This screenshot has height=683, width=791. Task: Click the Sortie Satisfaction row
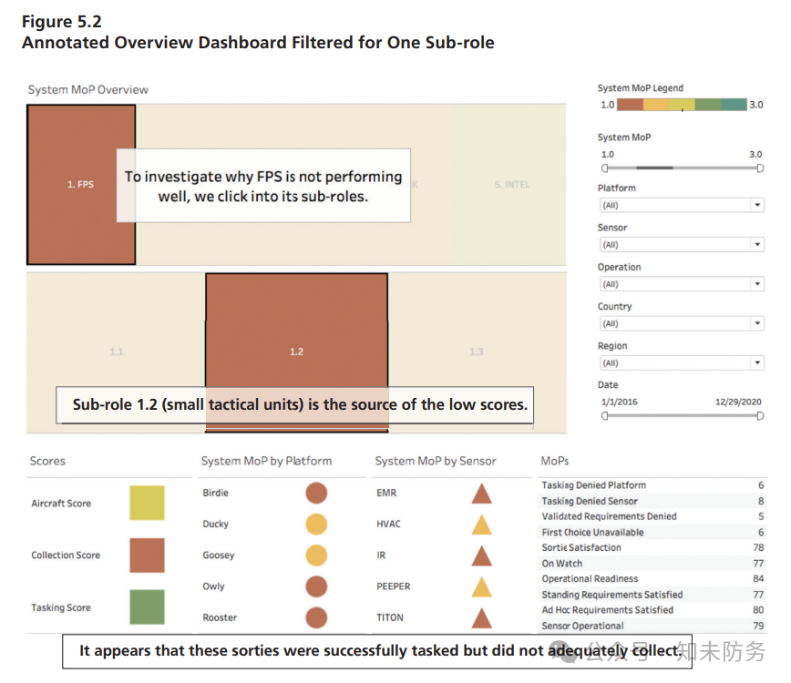(x=652, y=548)
